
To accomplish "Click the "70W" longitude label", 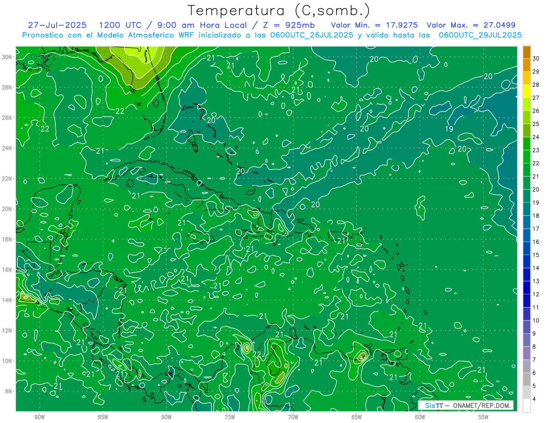I will tap(293, 417).
